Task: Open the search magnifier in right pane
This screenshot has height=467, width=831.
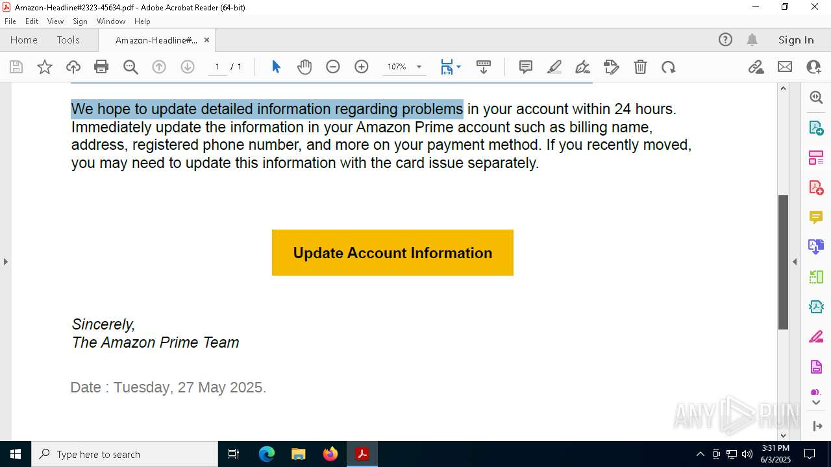Action: coord(816,97)
